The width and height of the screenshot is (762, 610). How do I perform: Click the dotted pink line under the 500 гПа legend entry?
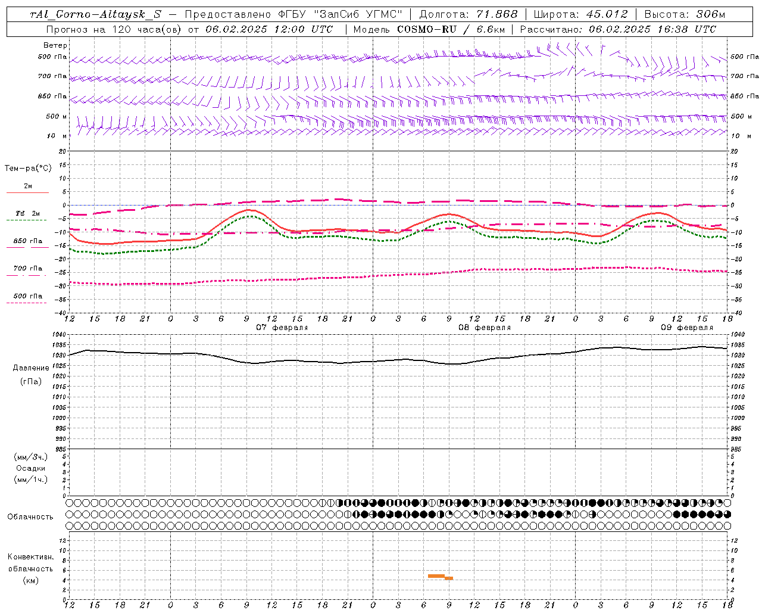coord(26,303)
